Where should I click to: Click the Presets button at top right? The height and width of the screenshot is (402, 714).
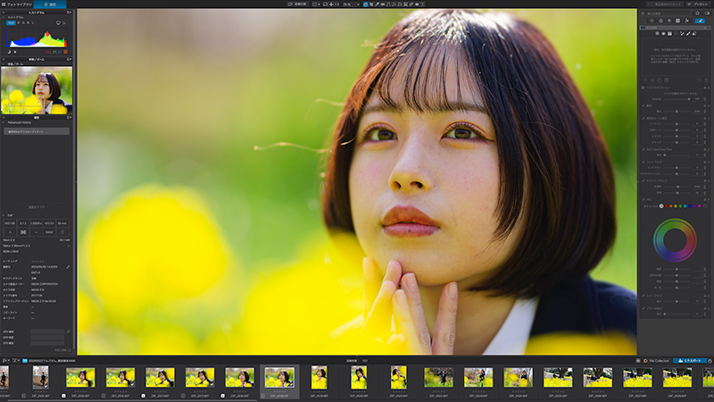tap(698, 4)
